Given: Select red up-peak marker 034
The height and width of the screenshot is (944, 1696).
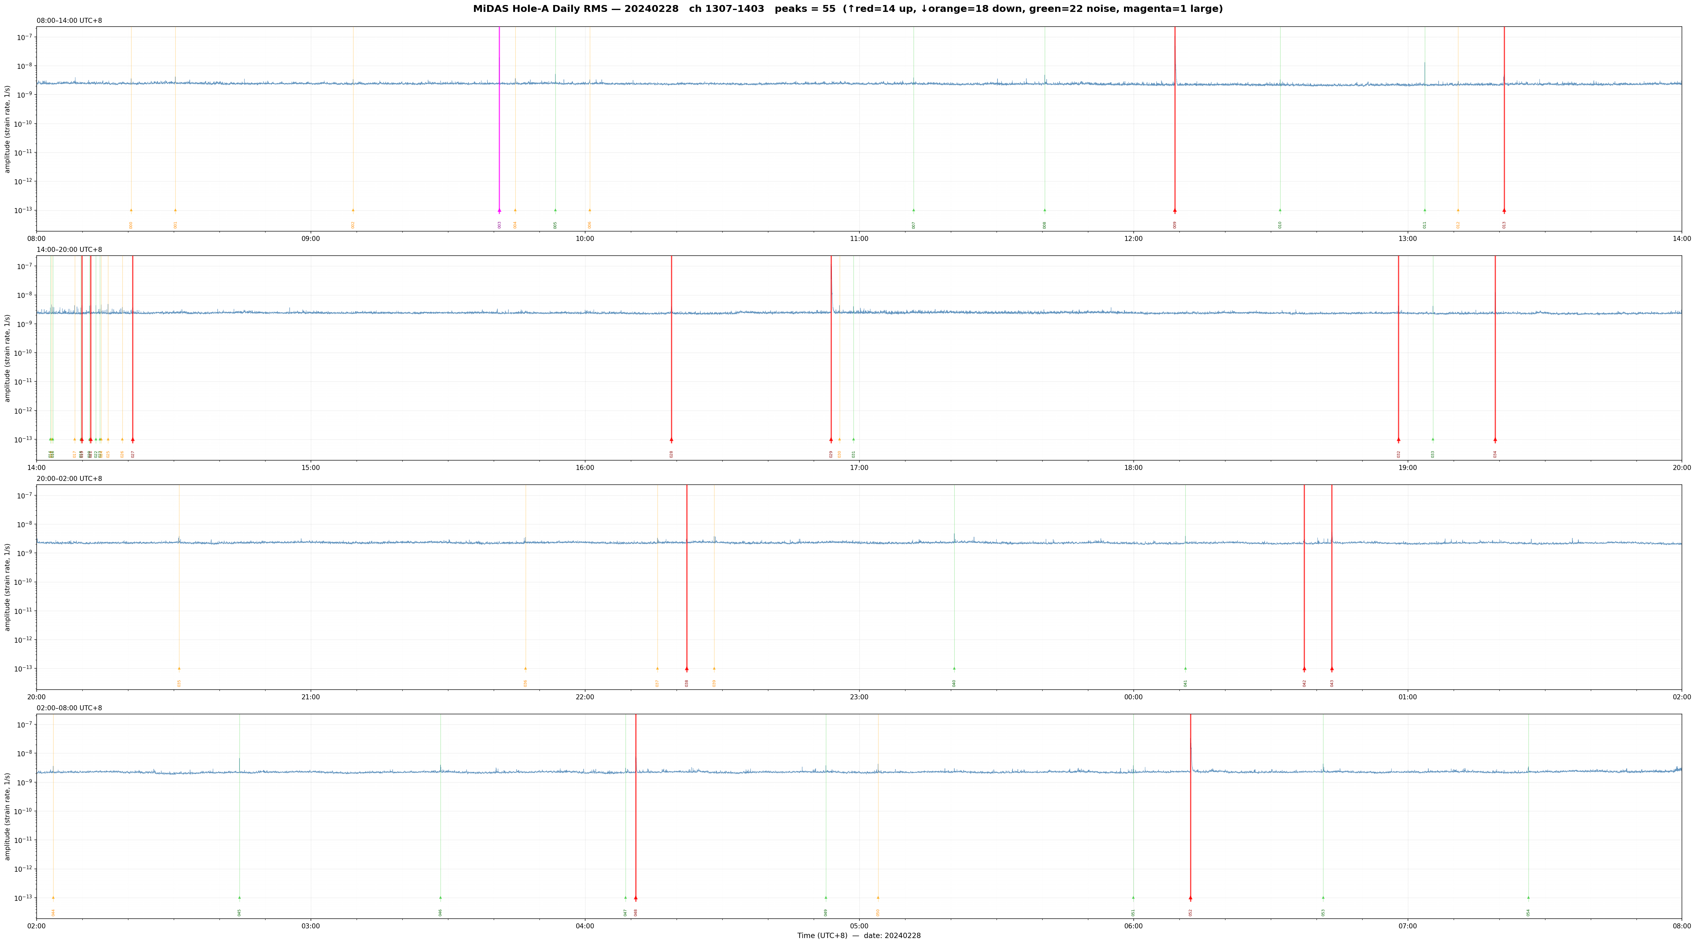Looking at the screenshot, I should [1495, 439].
